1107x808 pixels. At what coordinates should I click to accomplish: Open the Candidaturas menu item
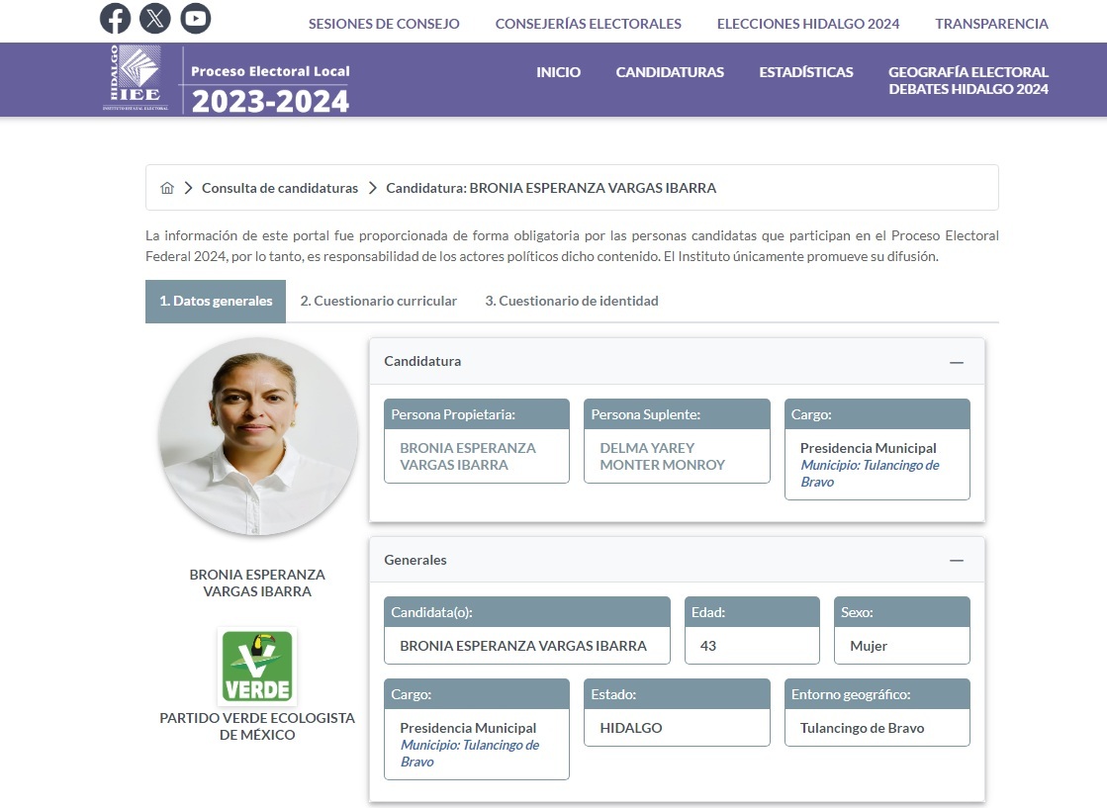tap(670, 72)
